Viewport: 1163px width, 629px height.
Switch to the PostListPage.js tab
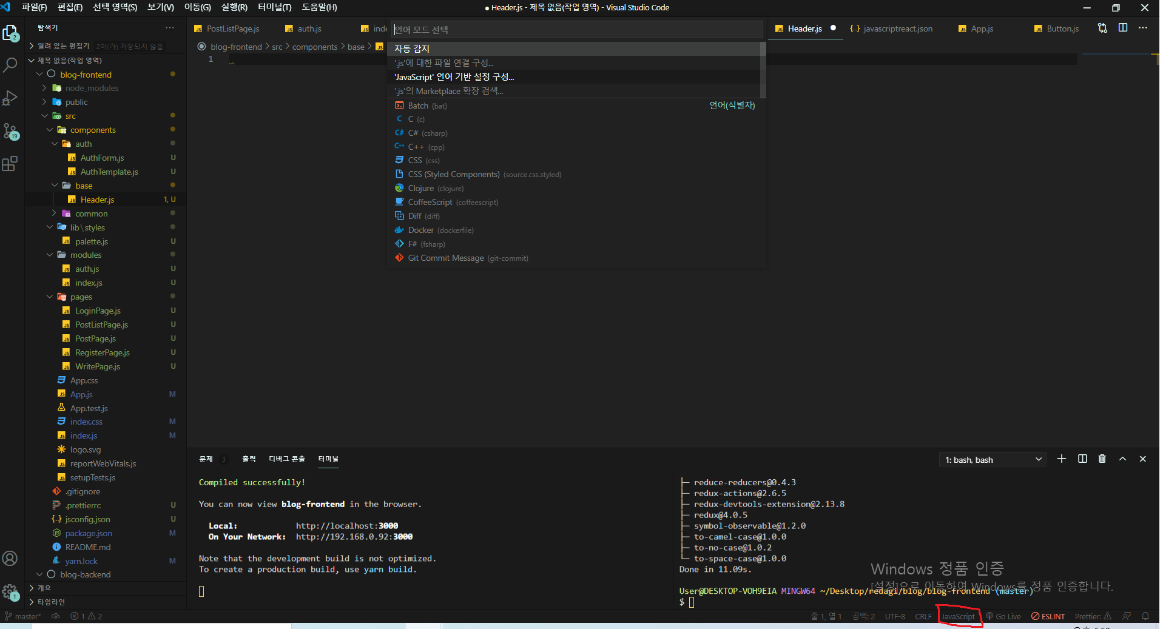[233, 29]
